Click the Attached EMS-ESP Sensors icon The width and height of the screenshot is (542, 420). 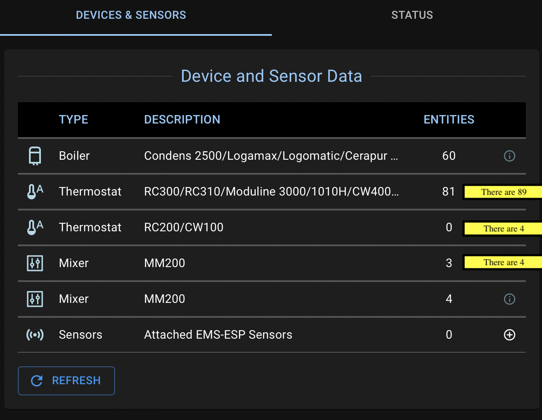click(35, 334)
